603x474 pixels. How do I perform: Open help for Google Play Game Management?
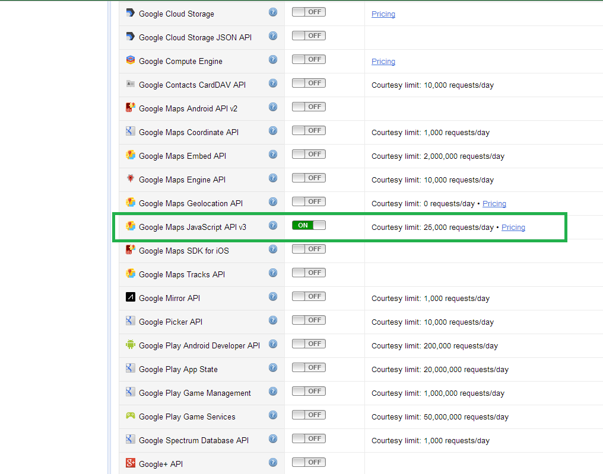pyautogui.click(x=273, y=392)
